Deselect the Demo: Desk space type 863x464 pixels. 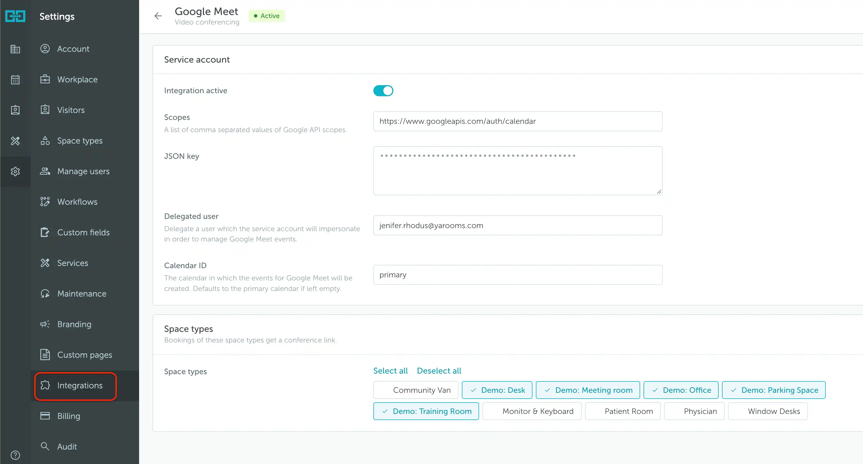[x=497, y=390]
